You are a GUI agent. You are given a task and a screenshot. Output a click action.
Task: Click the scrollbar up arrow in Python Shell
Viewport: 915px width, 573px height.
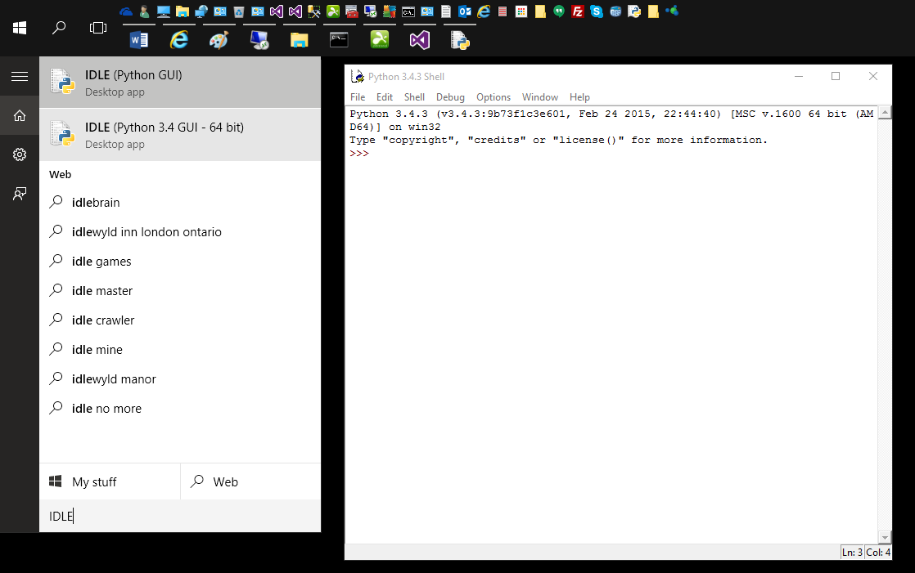click(885, 113)
